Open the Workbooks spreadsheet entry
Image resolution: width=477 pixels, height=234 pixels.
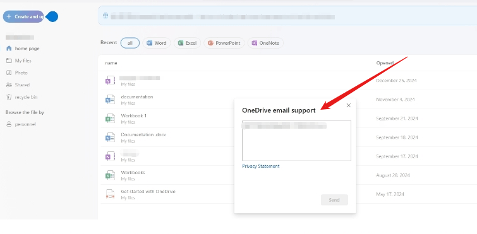pos(133,172)
